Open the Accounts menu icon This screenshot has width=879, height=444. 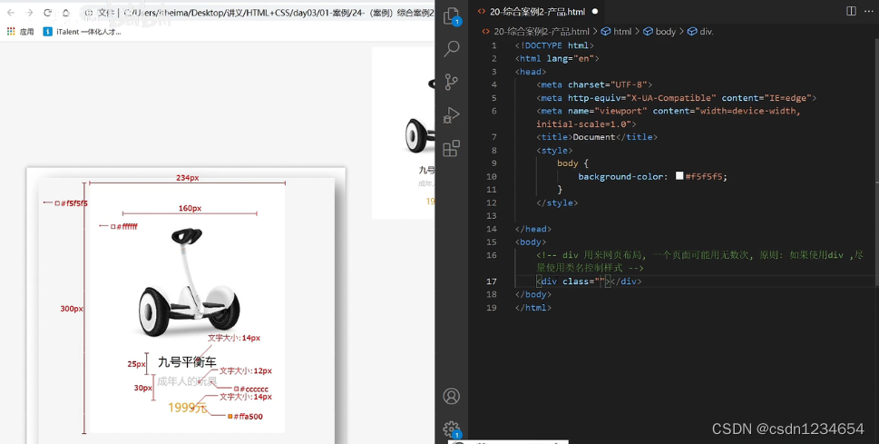pos(451,396)
